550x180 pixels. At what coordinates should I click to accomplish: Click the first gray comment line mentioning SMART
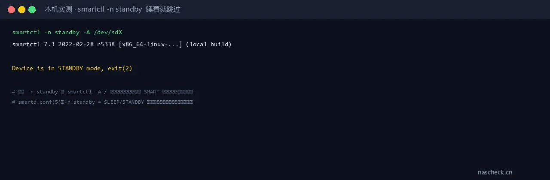[102, 92]
